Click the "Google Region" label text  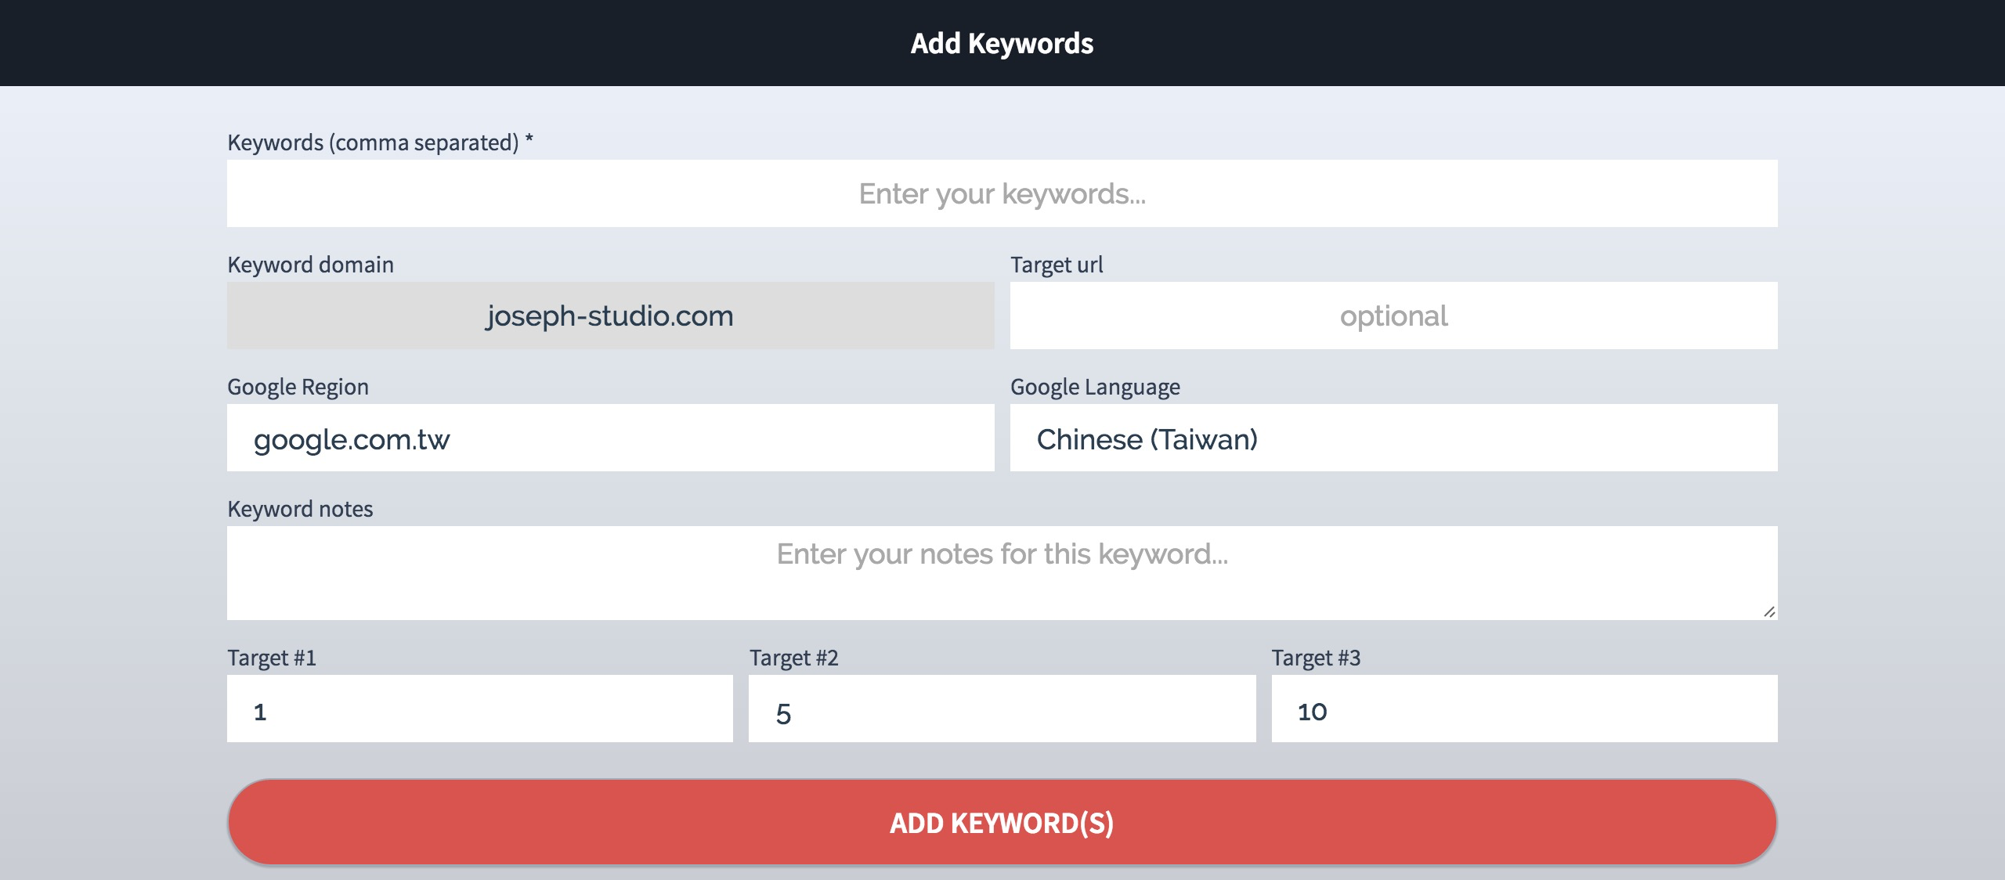(298, 387)
